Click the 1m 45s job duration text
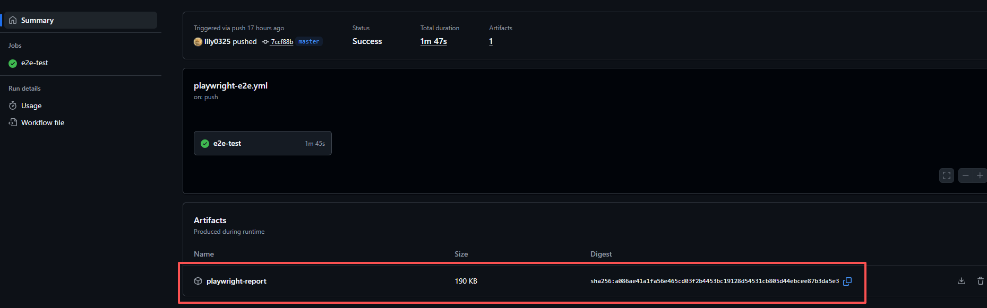The image size is (987, 308). (315, 144)
